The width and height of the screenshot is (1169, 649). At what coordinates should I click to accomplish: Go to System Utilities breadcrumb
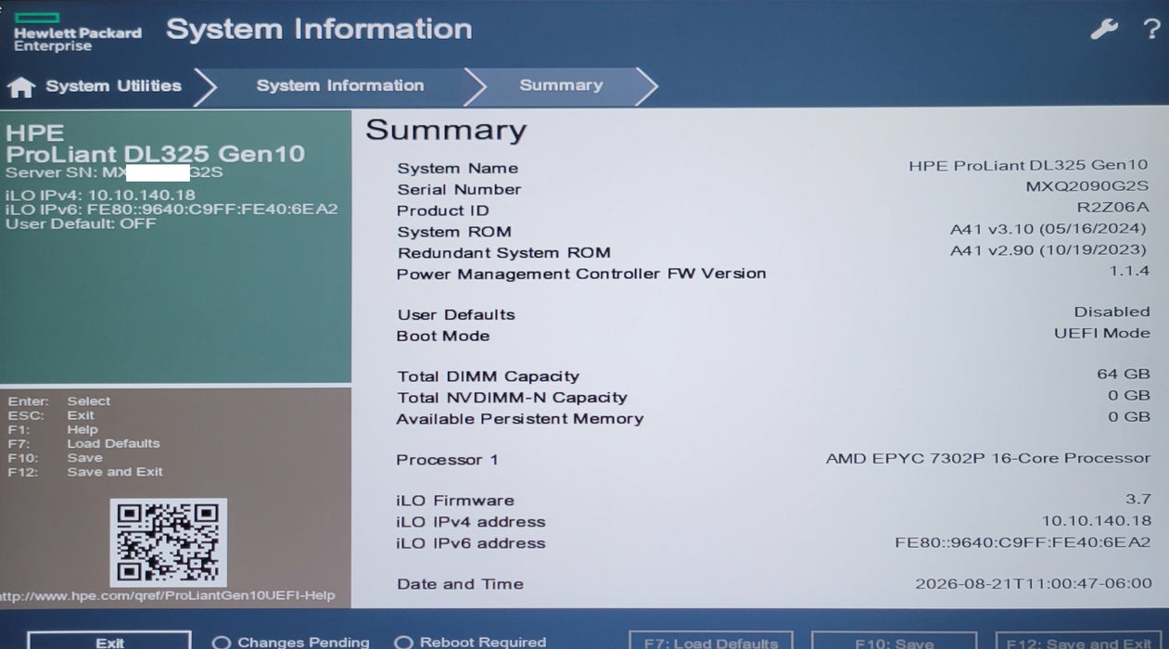[113, 86]
